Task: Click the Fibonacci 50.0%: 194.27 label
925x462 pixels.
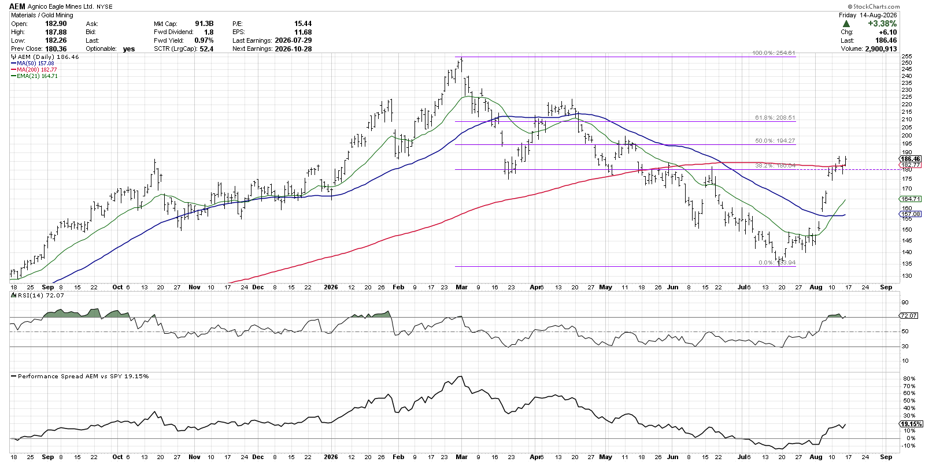Action: pyautogui.click(x=775, y=141)
